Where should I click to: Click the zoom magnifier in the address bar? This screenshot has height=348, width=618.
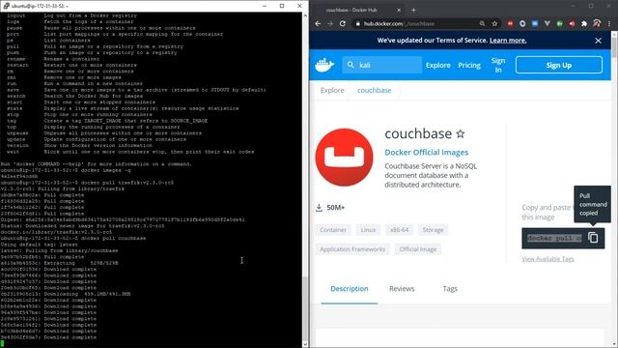click(482, 23)
